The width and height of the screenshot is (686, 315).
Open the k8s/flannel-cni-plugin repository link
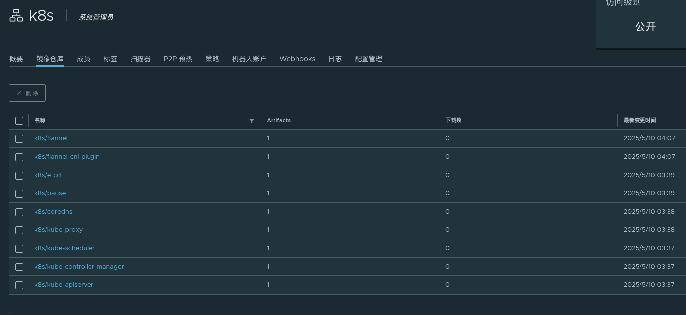(x=67, y=157)
